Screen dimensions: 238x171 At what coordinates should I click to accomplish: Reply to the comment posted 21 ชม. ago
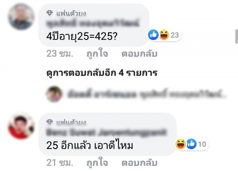(x=139, y=163)
